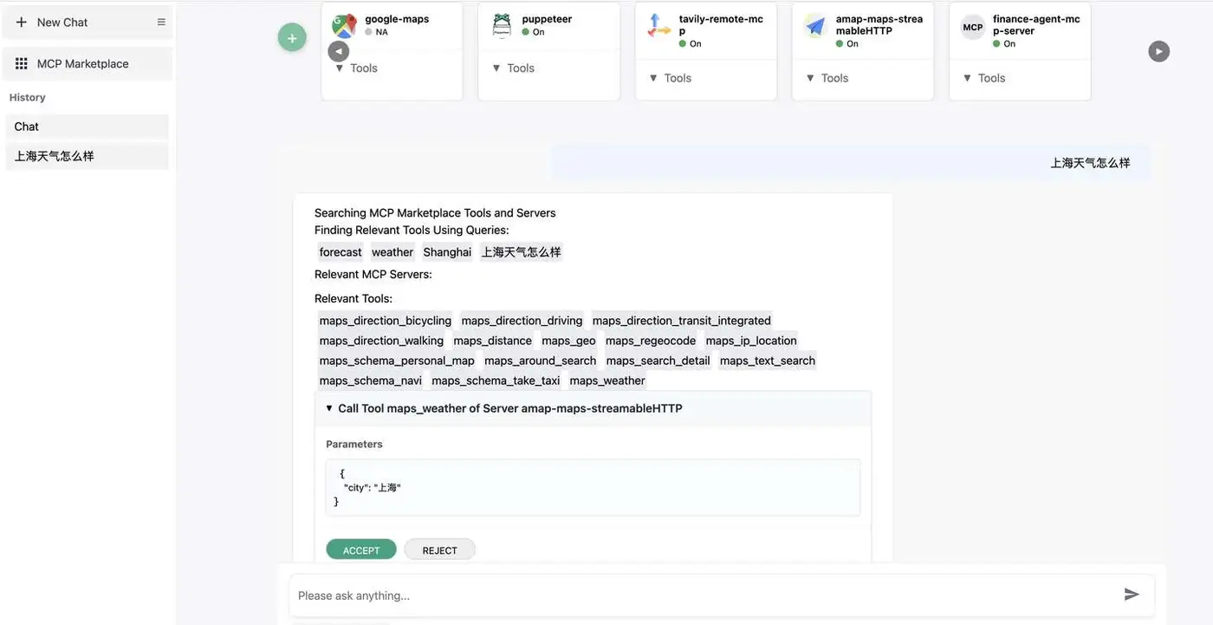Click the amap-maps-streamableHTTP paper plane logo
The height and width of the screenshot is (625, 1213).
coord(815,25)
